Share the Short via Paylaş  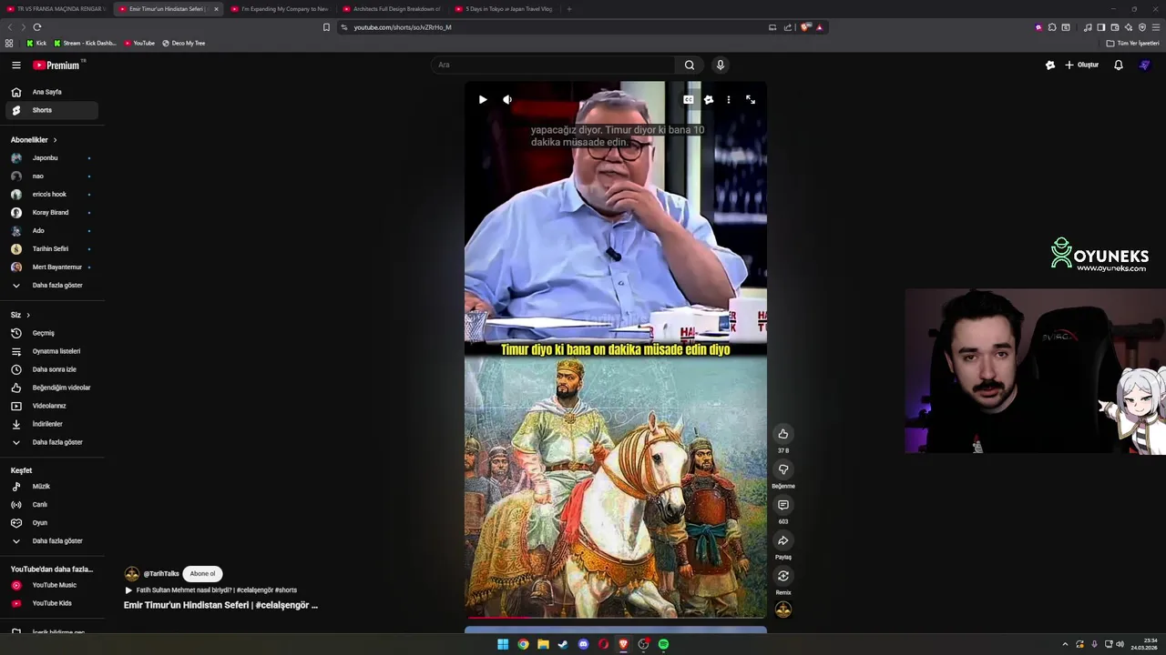782,540
